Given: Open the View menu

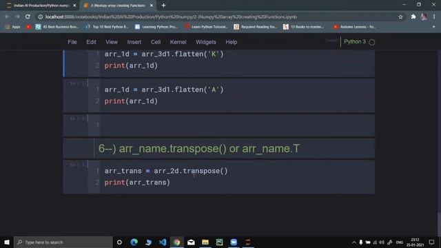Looking at the screenshot, I should pos(112,42).
